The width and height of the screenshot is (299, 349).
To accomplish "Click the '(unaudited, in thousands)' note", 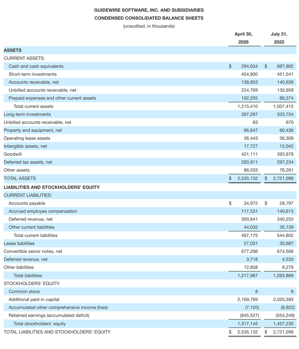I will coord(149,26).
